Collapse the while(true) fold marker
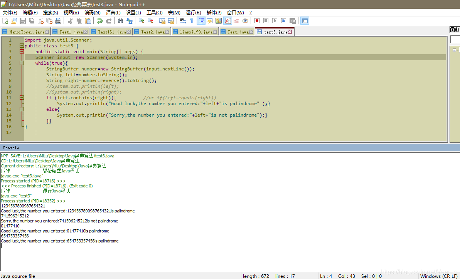Screen dimensions: 460x279 coord(22,63)
